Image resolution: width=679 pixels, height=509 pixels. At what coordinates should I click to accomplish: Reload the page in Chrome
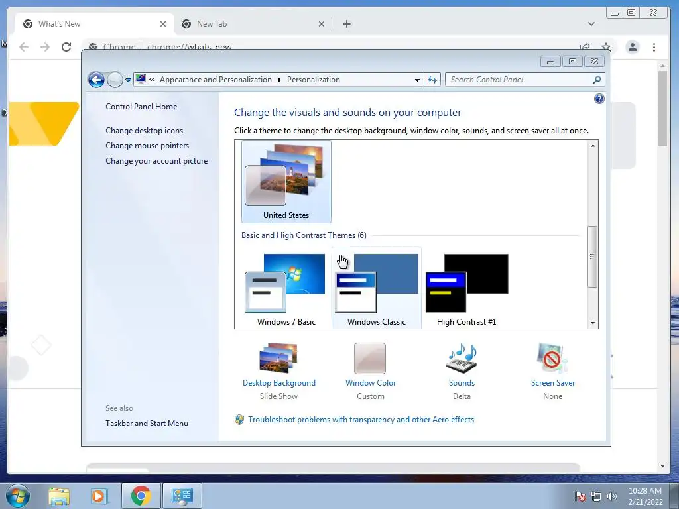pos(66,47)
